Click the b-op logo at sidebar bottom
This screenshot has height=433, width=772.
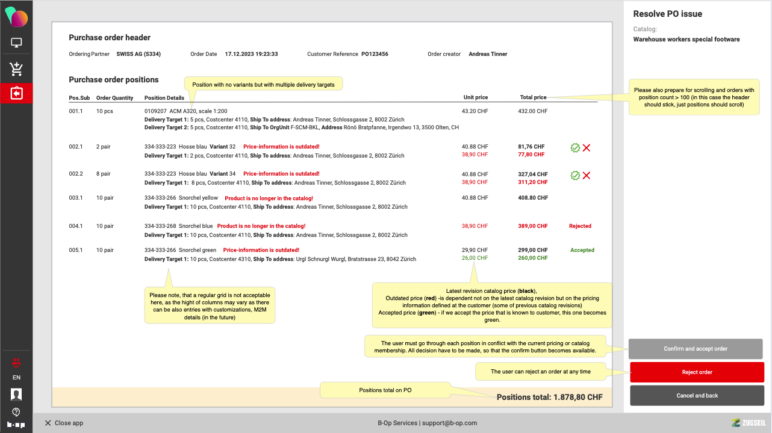(16, 425)
